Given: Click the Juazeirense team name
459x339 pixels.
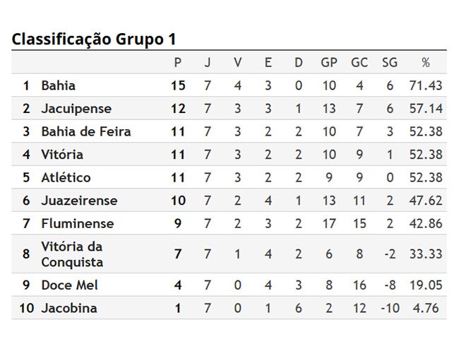Looking at the screenshot, I should tap(79, 201).
